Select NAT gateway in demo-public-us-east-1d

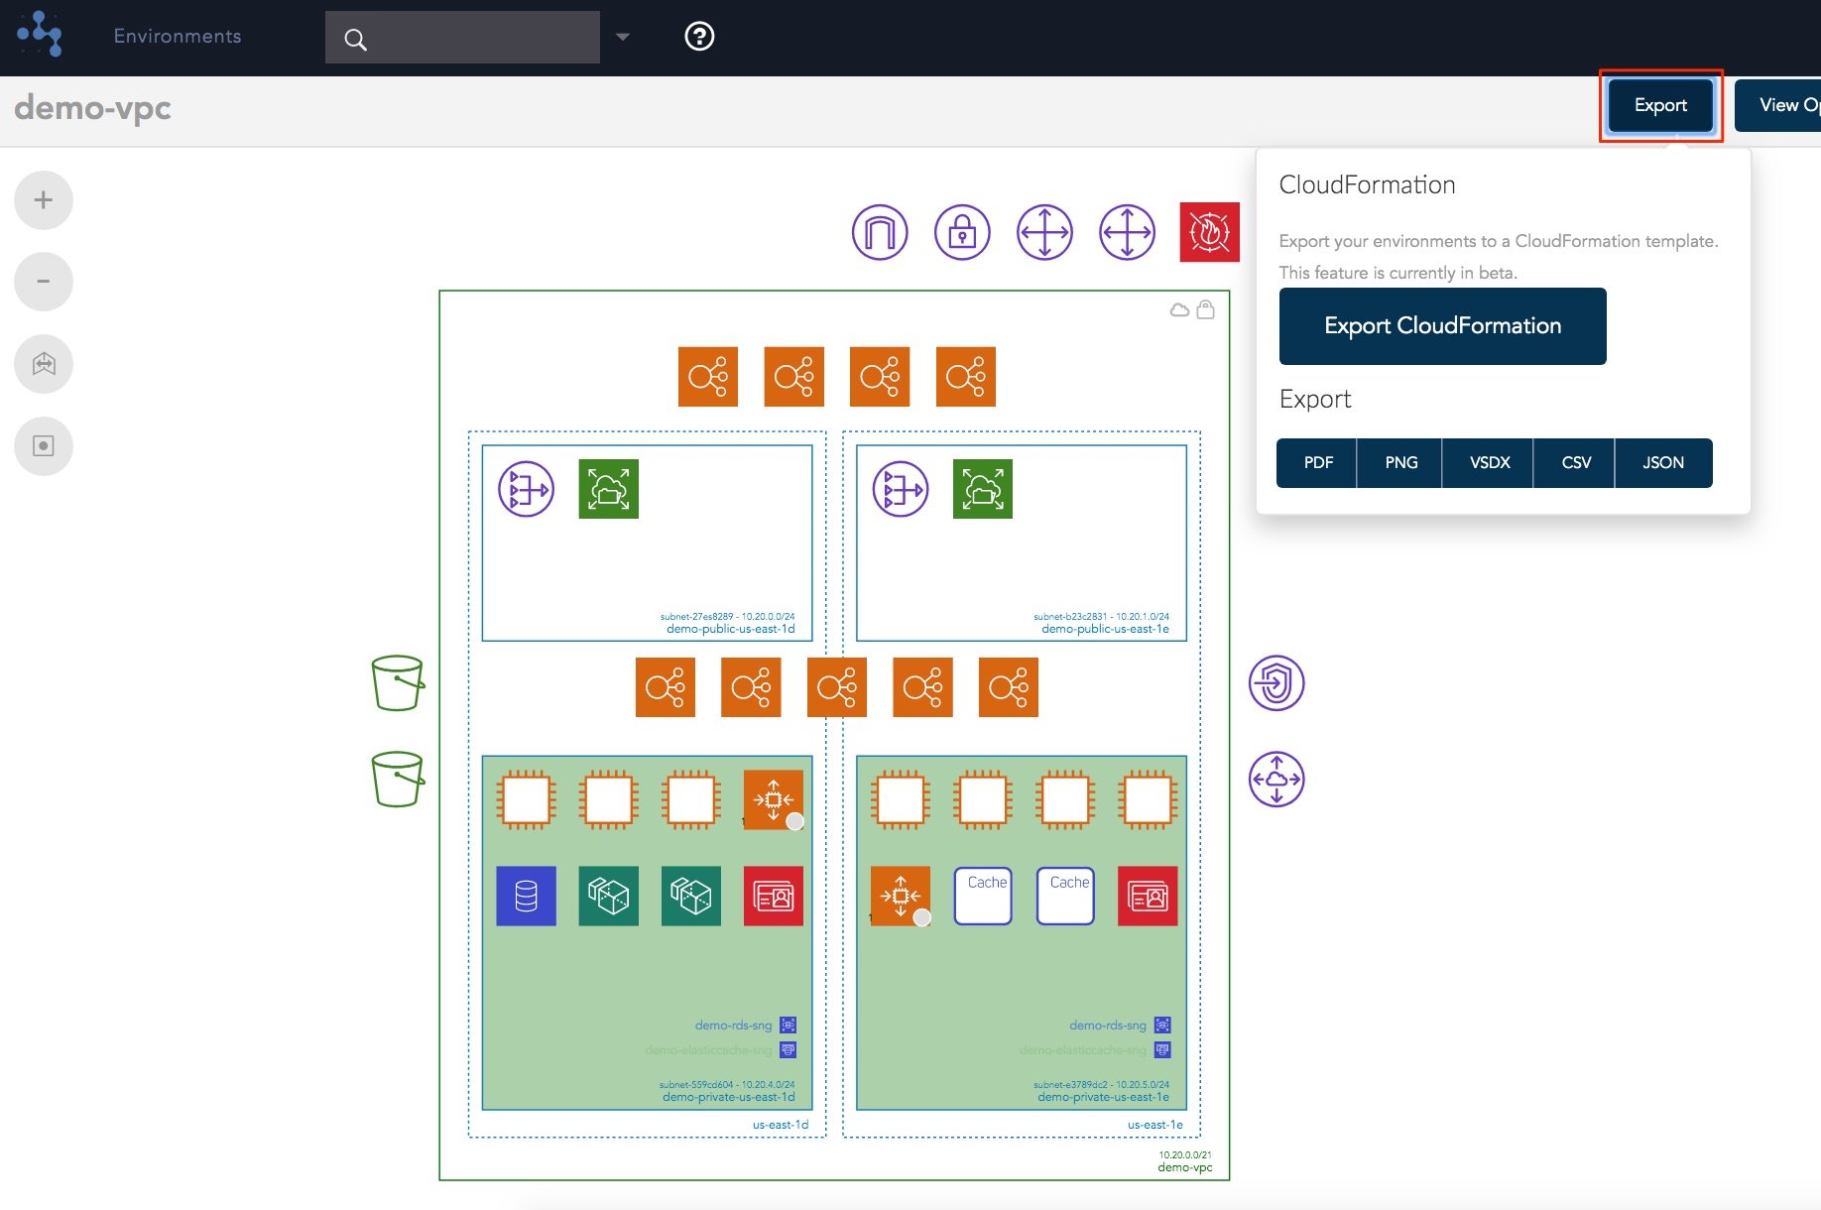[526, 490]
